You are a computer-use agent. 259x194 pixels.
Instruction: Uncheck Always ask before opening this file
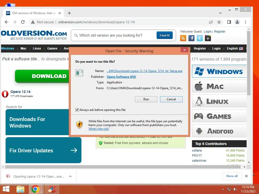pyautogui.click(x=77, y=110)
